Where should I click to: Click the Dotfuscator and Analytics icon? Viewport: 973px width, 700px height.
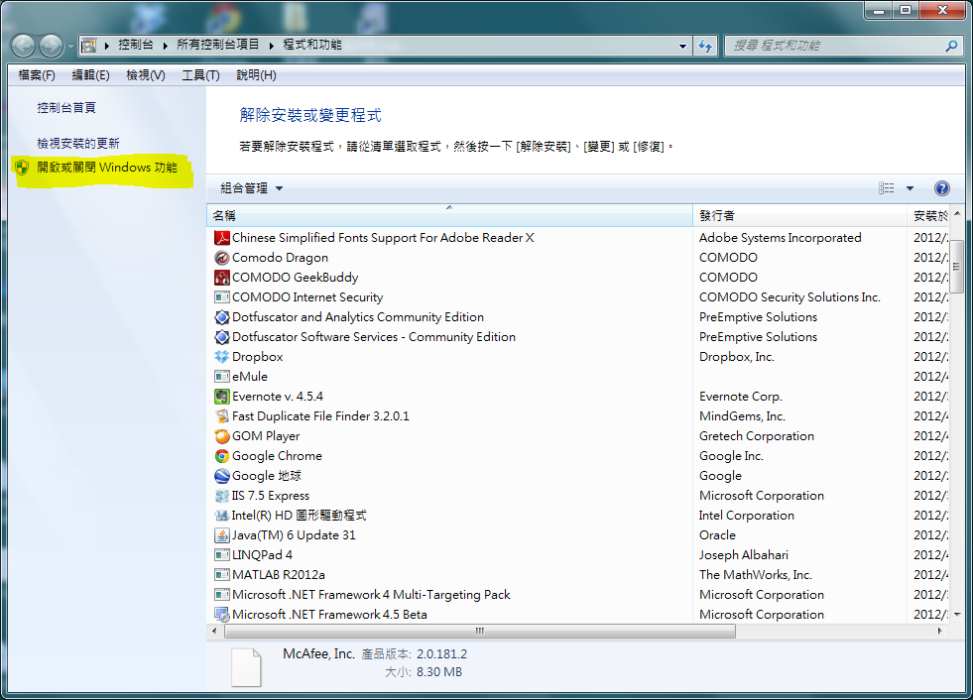pyautogui.click(x=221, y=317)
